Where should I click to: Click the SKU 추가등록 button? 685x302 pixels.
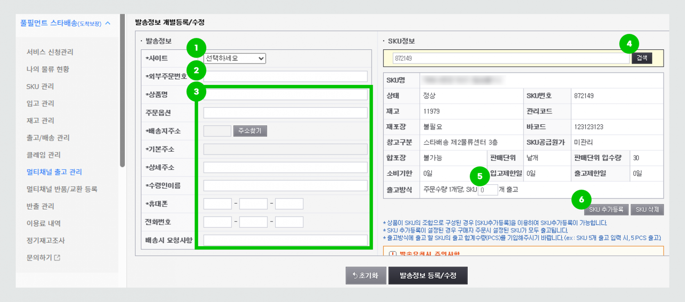[606, 210]
